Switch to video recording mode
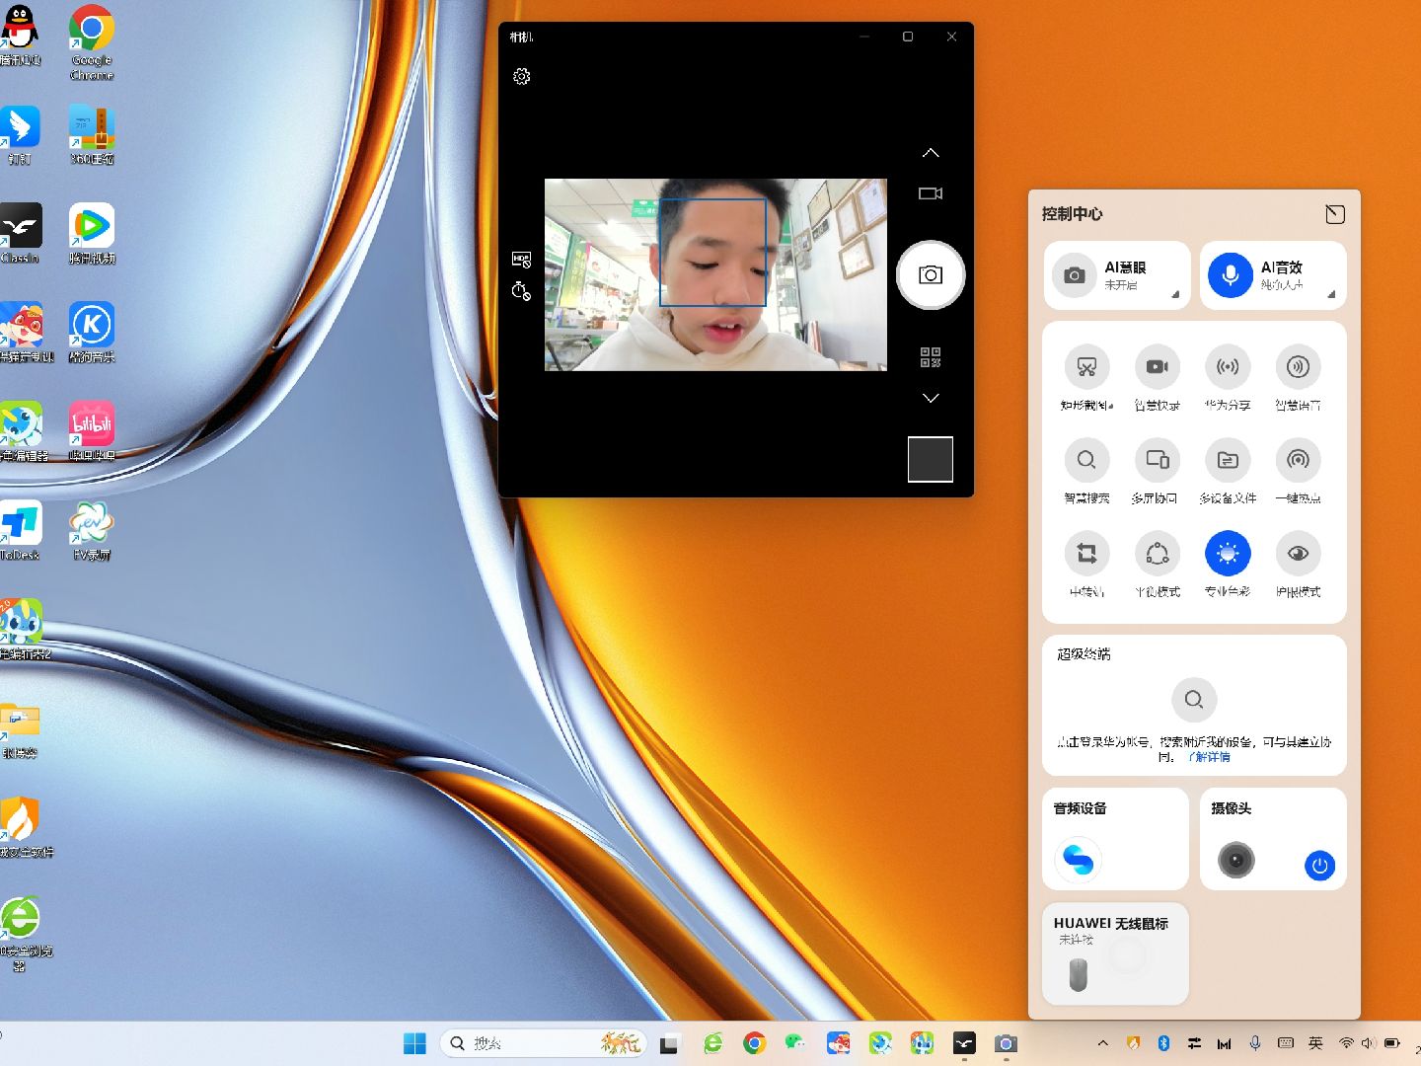1421x1066 pixels. (930, 193)
